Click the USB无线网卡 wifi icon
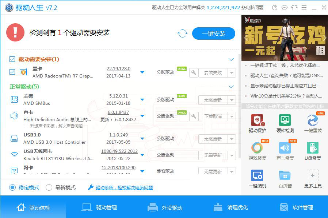This screenshot has height=218, width=328. coord(15,154)
